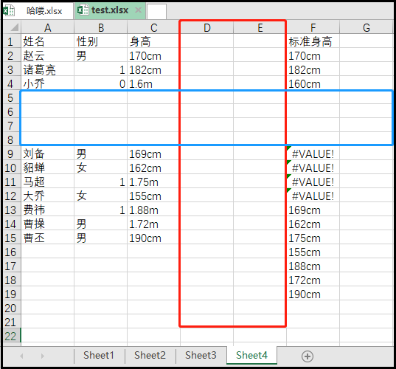Click the cell with 姓名

(x=47, y=41)
